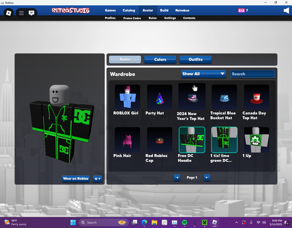Image resolution: width=292 pixels, height=228 pixels.
Task: Open the chat bubble icon
Action: 32,13
